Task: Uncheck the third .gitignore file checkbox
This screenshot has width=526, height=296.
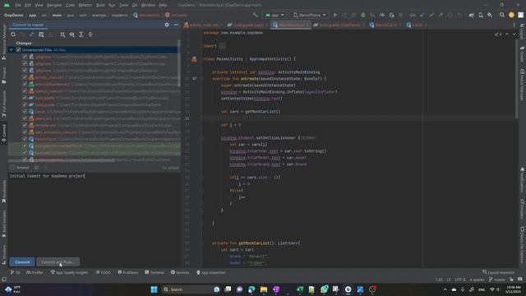Action: [x=25, y=71]
